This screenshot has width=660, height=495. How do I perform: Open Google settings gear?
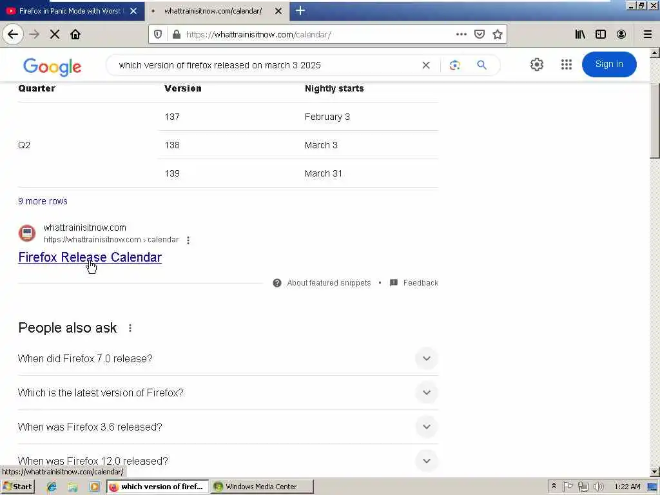point(537,64)
